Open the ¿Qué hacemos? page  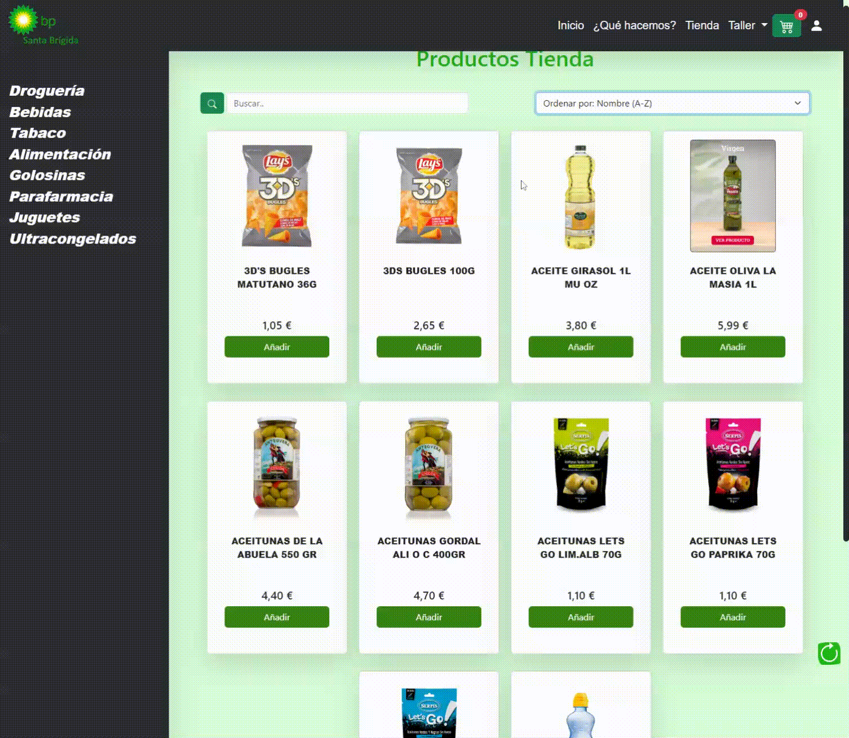pyautogui.click(x=634, y=25)
